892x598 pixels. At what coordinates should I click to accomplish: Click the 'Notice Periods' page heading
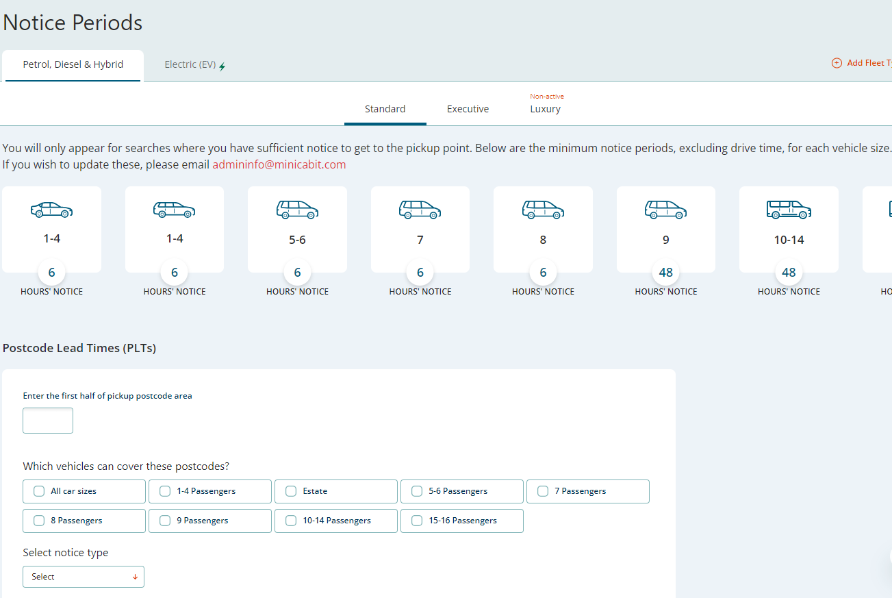point(73,23)
